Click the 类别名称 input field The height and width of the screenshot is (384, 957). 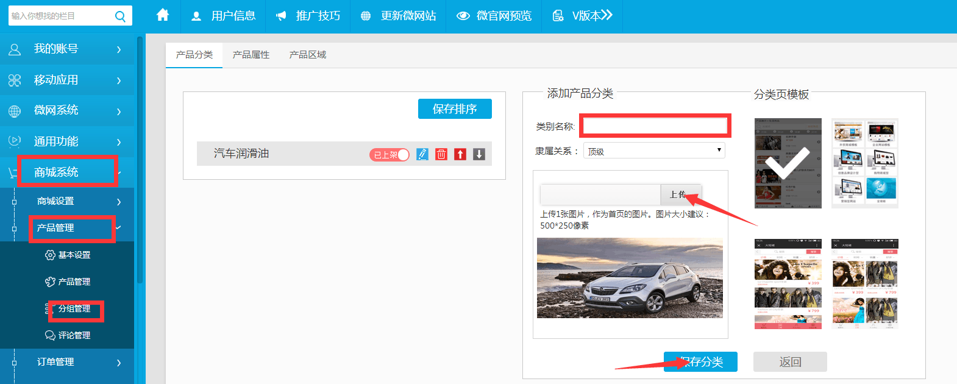pos(655,126)
